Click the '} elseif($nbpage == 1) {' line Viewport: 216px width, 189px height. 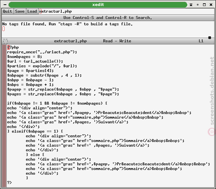pos(35,131)
